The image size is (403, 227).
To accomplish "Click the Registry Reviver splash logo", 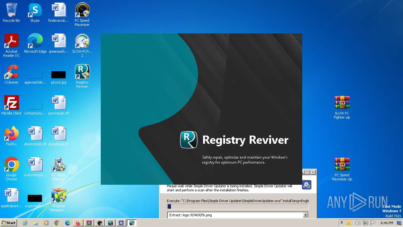I will pos(189,140).
